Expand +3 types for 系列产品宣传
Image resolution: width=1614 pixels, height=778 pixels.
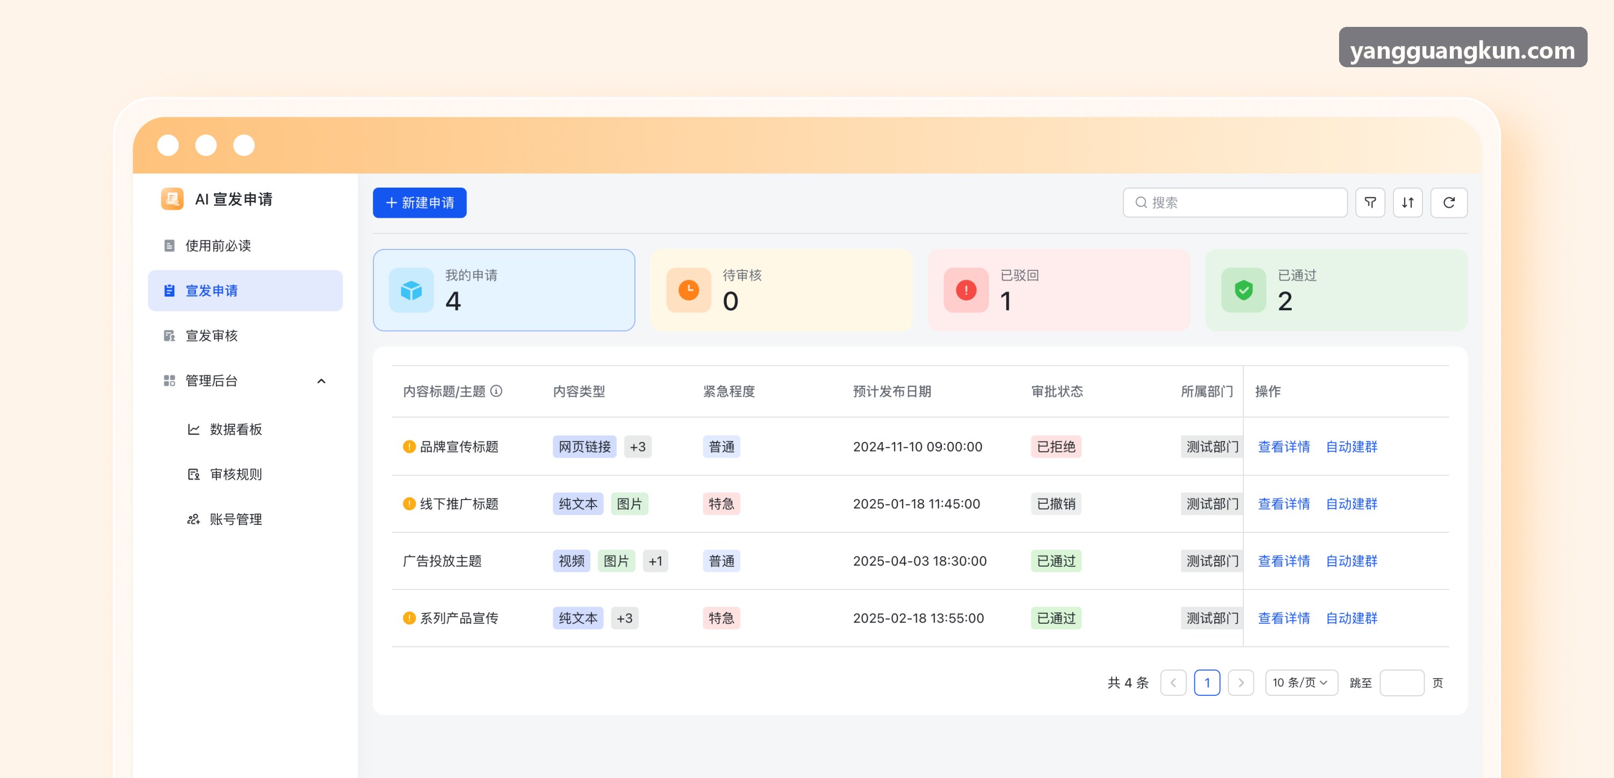pos(624,618)
